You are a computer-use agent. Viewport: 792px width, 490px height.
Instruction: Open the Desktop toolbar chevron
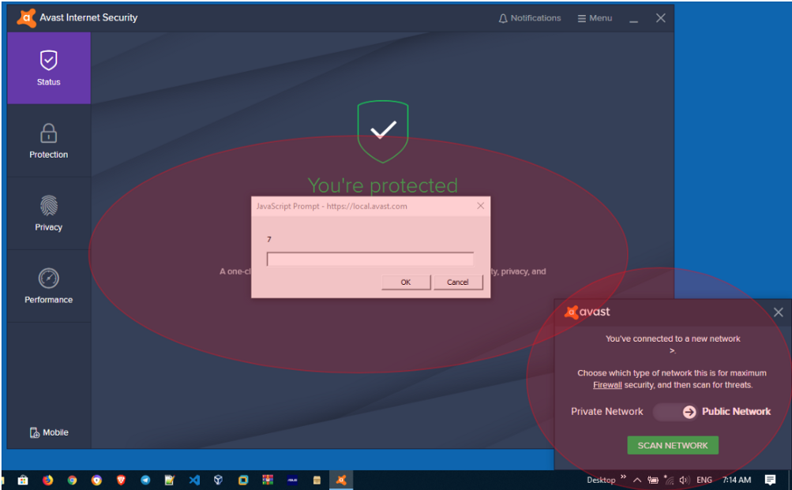point(624,478)
